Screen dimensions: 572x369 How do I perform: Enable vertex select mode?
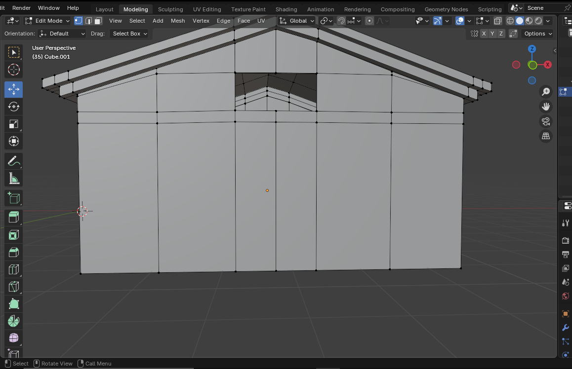click(x=79, y=21)
